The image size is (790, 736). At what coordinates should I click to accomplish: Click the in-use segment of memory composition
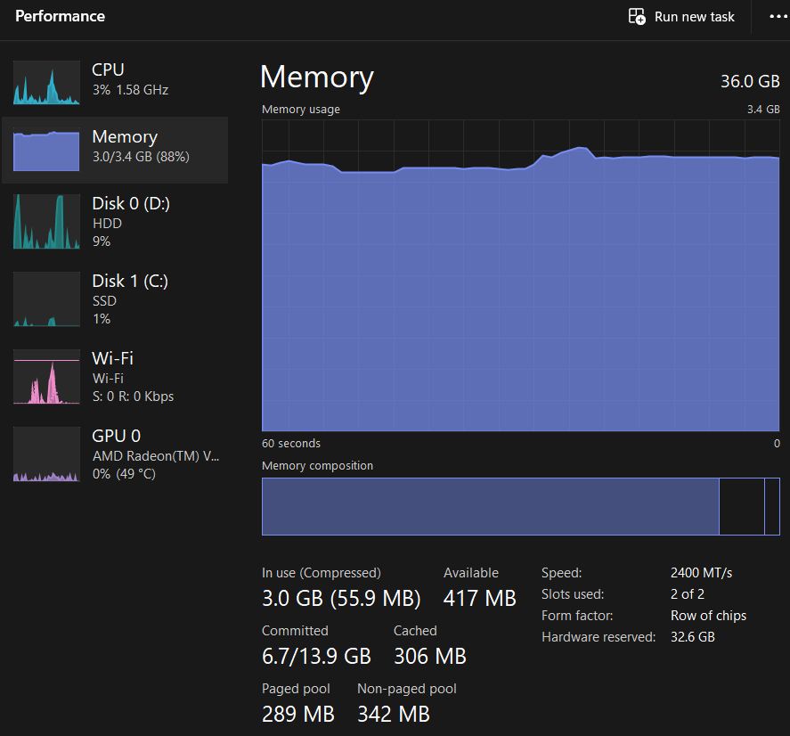[490, 506]
